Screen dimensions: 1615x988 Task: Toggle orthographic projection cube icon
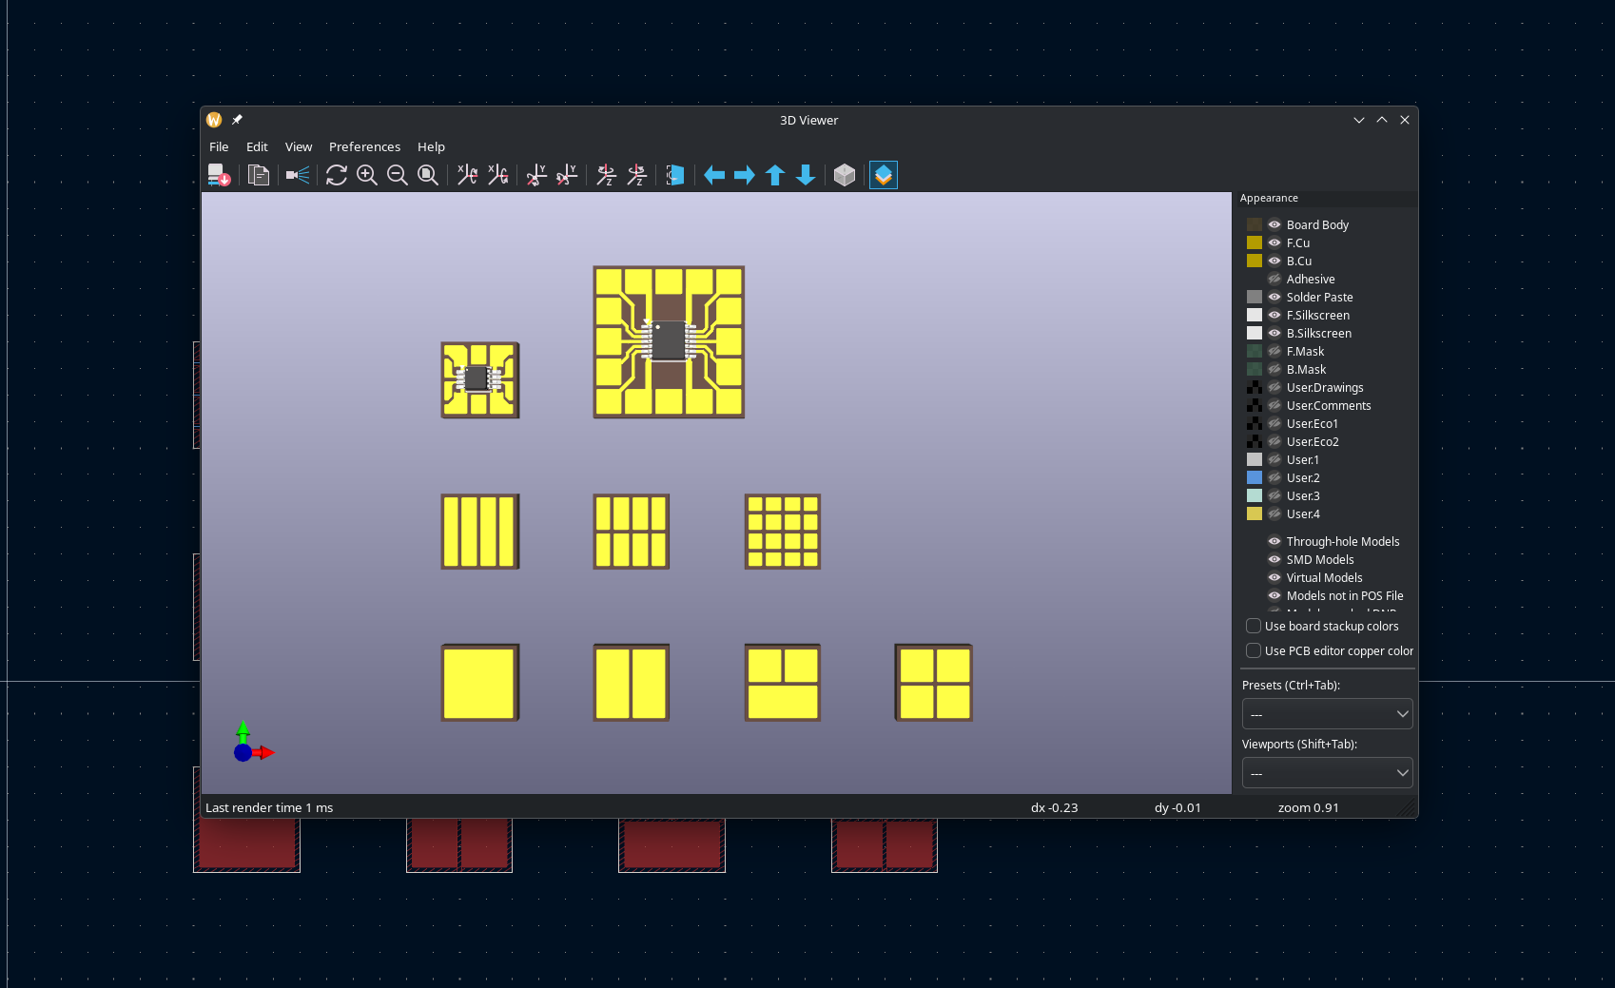[x=844, y=175]
